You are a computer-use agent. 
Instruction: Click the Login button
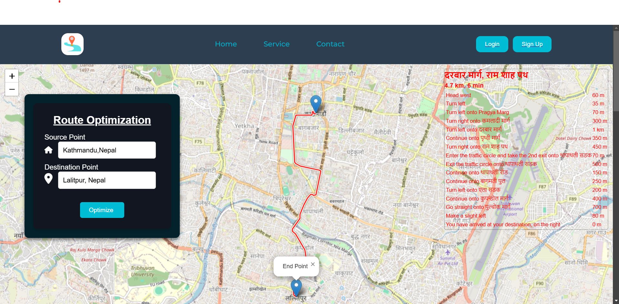[492, 44]
